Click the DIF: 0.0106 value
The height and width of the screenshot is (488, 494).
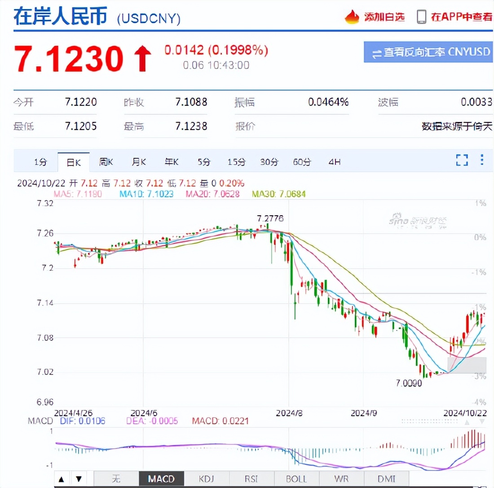(x=83, y=421)
